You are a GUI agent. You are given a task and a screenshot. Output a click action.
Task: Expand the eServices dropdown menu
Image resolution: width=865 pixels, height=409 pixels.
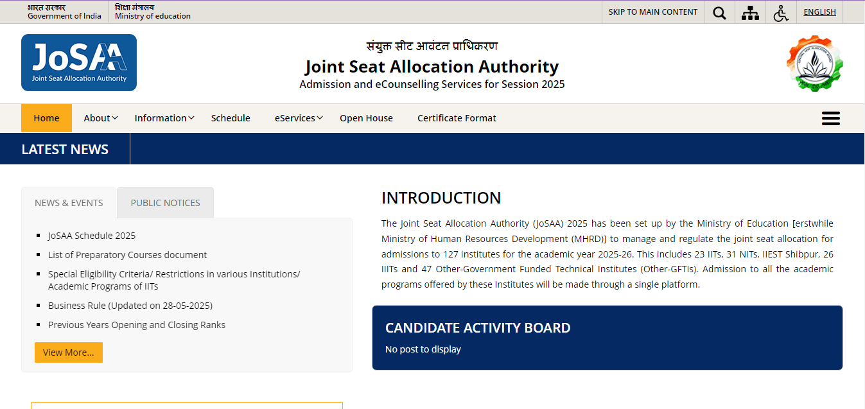[299, 118]
